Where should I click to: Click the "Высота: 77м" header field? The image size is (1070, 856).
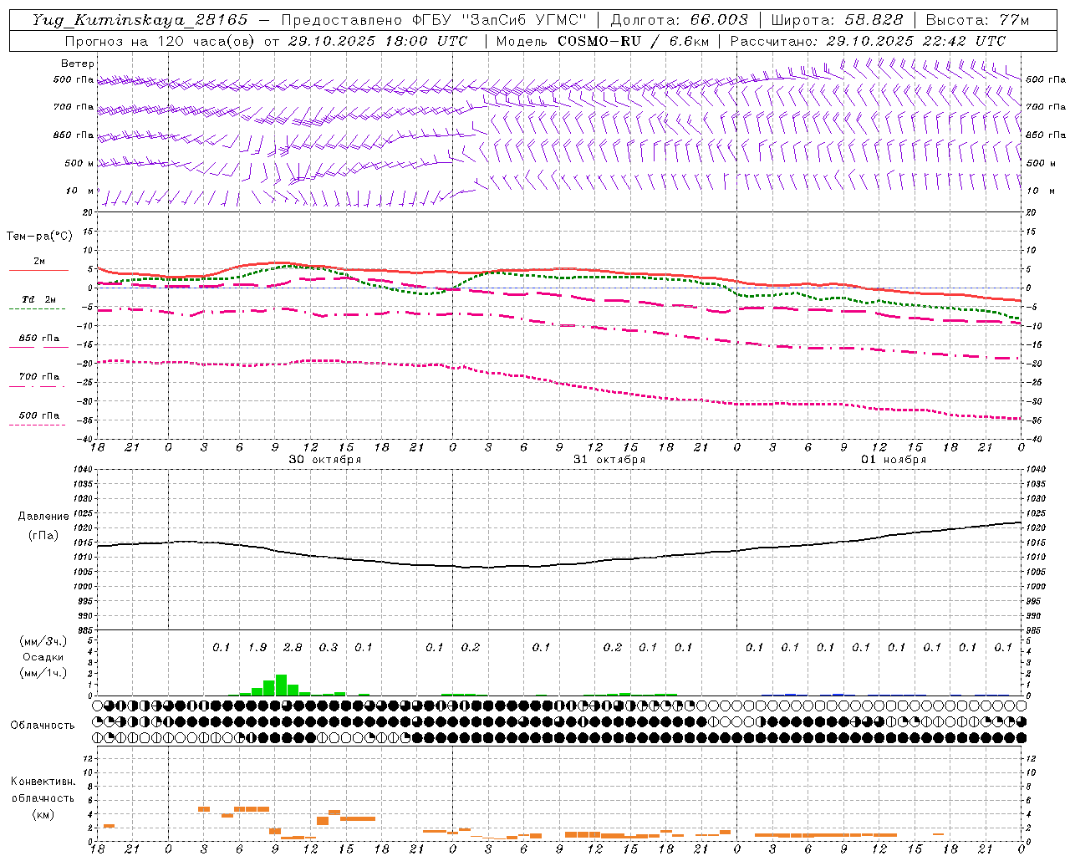pos(977,20)
